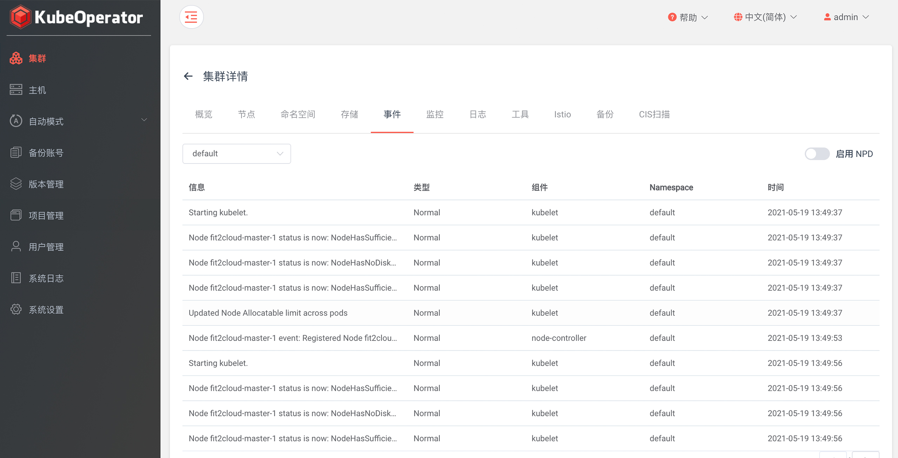Viewport: 898px width, 458px height.
Task: Click the KubeOperator logo
Action: pyautogui.click(x=76, y=17)
